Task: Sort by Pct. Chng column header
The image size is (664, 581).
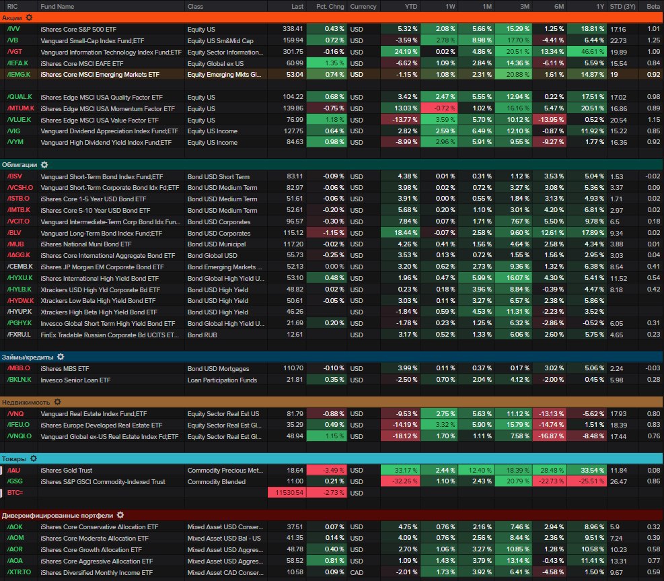Action: (330, 6)
